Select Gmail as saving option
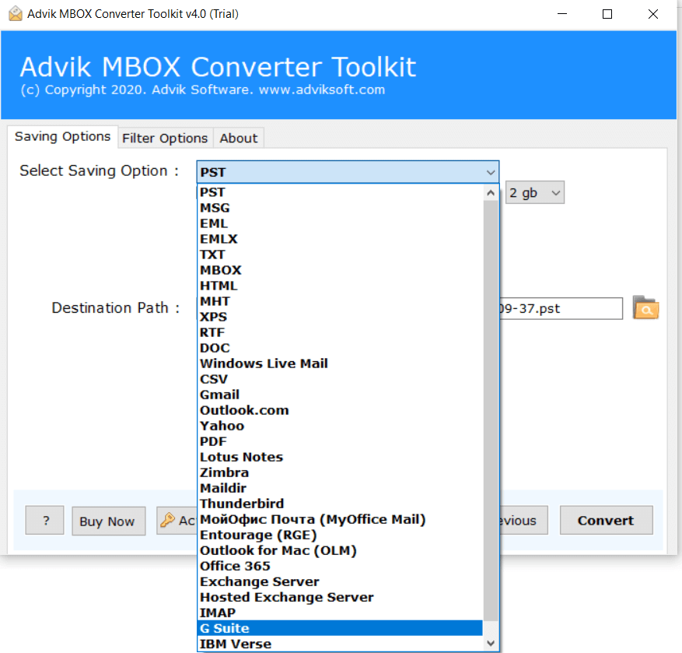Image resolution: width=682 pixels, height=653 pixels. [340, 395]
